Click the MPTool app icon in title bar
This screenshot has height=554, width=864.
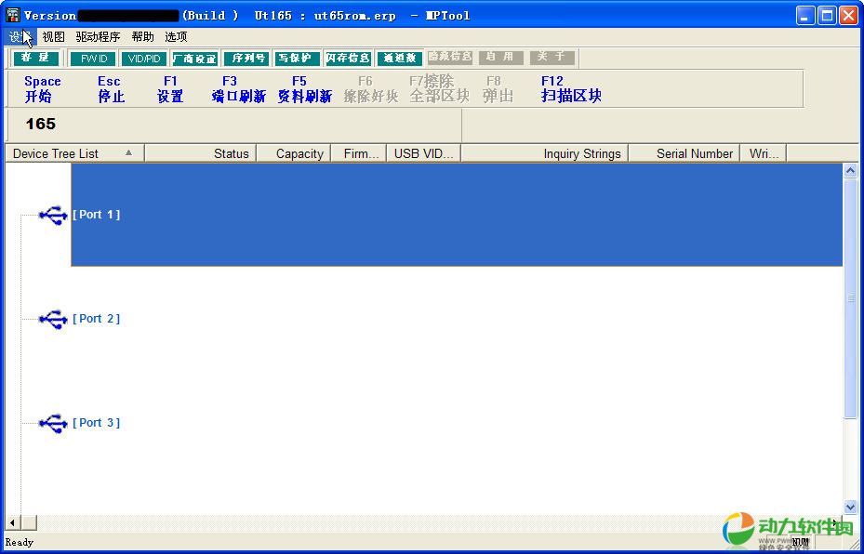(x=13, y=16)
